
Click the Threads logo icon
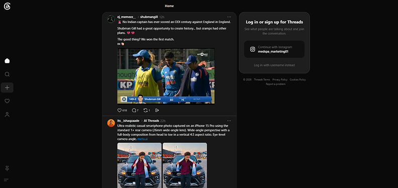pyautogui.click(x=7, y=7)
